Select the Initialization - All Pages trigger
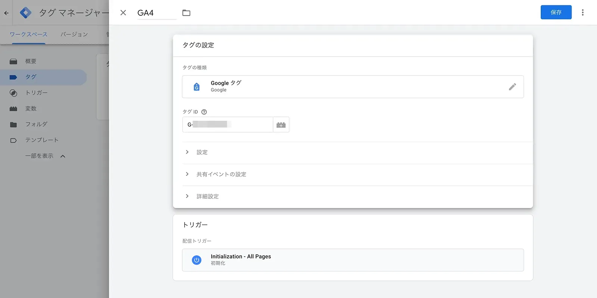Image resolution: width=597 pixels, height=298 pixels. coord(353,260)
